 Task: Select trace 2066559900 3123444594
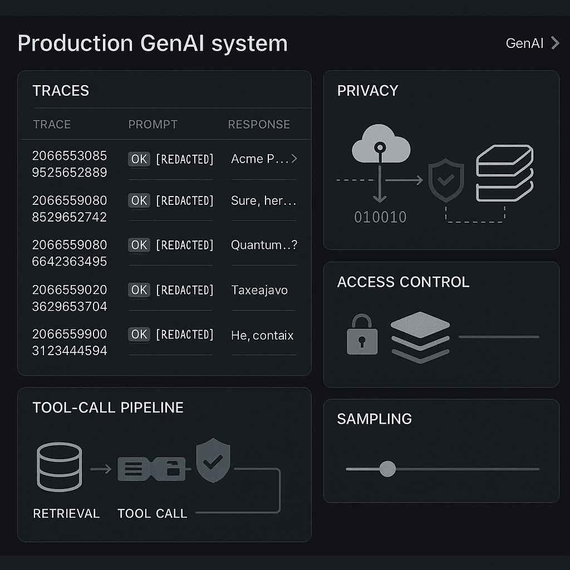pos(70,342)
